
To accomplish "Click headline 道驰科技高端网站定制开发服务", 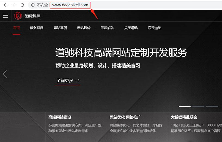I will (x=121, y=53).
